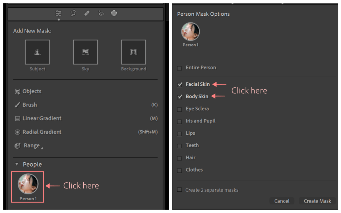
Task: Uncheck the Body Skin checkbox
Action: click(180, 97)
